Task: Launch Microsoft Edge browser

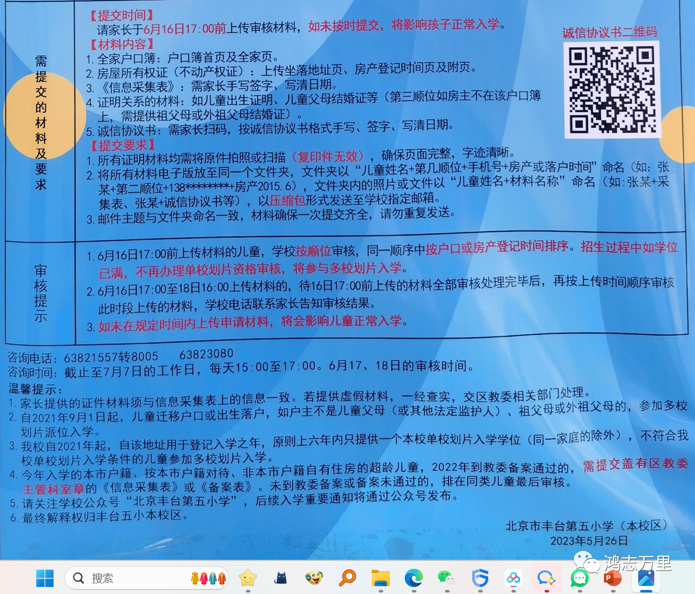Action: point(414,578)
